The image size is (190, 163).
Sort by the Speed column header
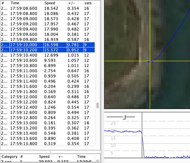click(55, 3)
